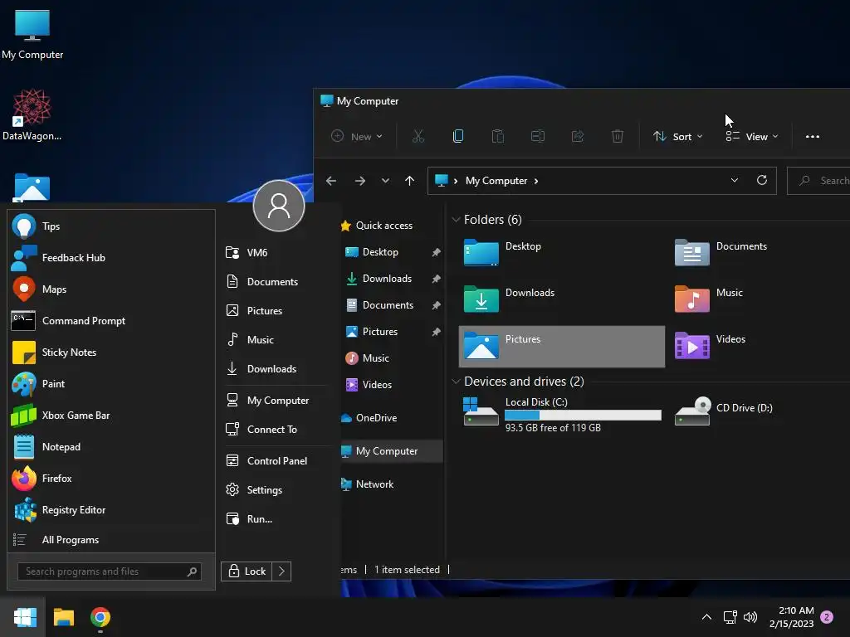
Task: Click the Share icon in Explorer toolbar
Action: (578, 137)
